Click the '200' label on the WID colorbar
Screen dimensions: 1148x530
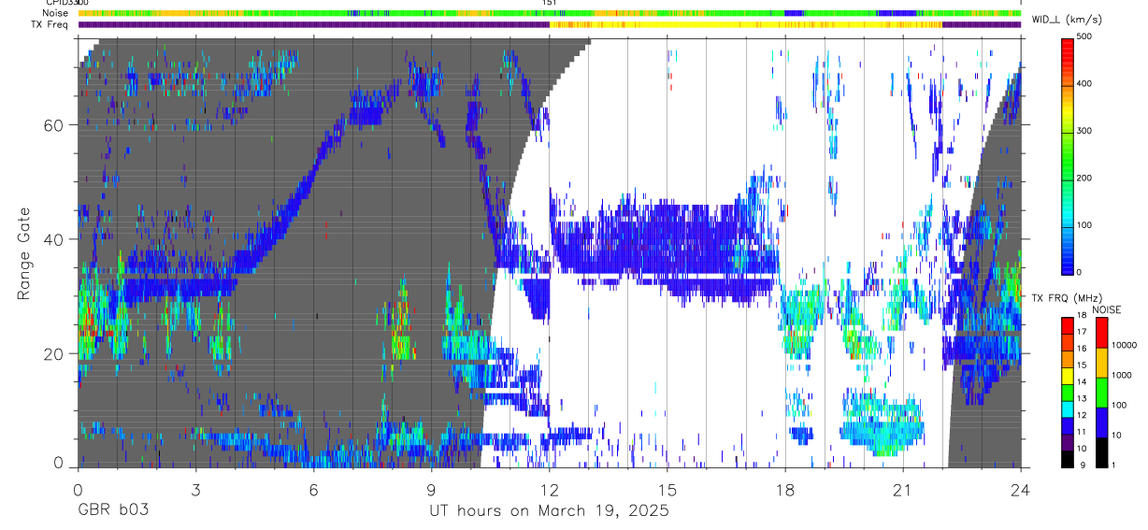tap(1084, 178)
